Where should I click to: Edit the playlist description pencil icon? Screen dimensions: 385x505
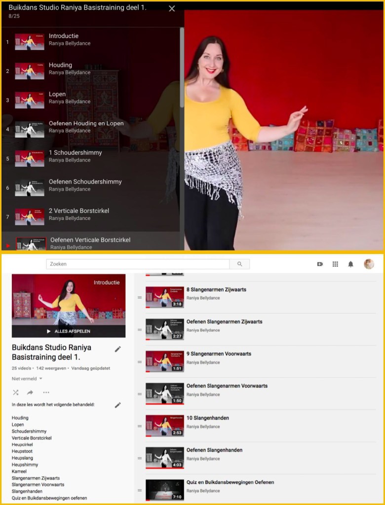point(117,405)
